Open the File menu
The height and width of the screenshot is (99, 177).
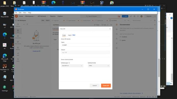pos(16,13)
